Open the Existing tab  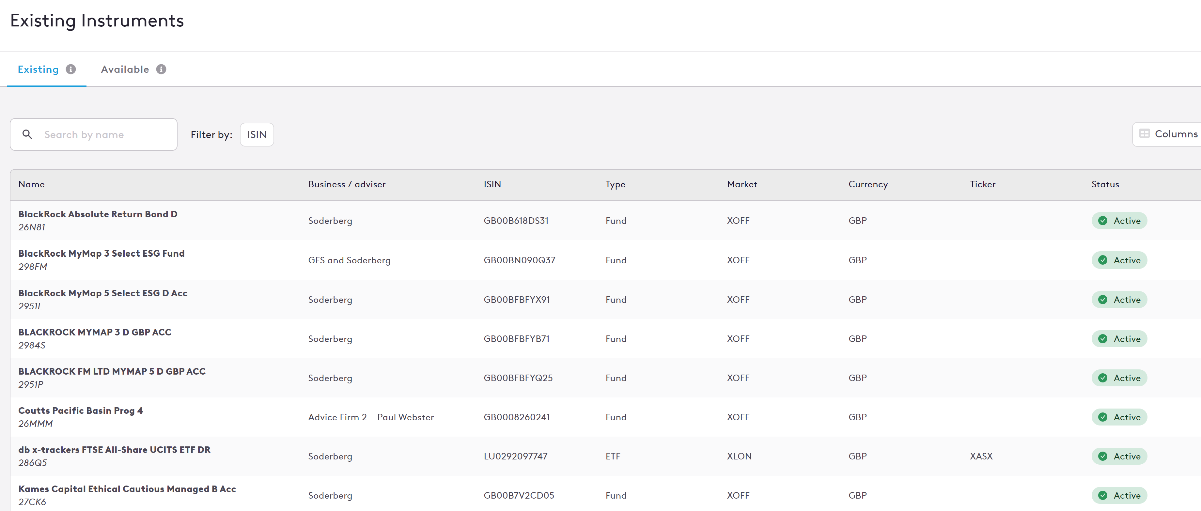coord(38,70)
